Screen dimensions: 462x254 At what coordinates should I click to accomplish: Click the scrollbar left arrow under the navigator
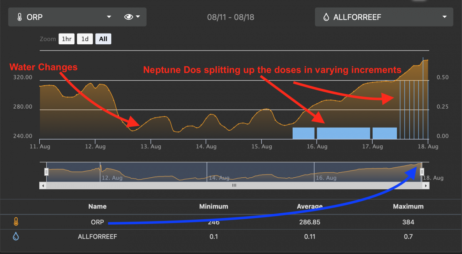(x=43, y=185)
